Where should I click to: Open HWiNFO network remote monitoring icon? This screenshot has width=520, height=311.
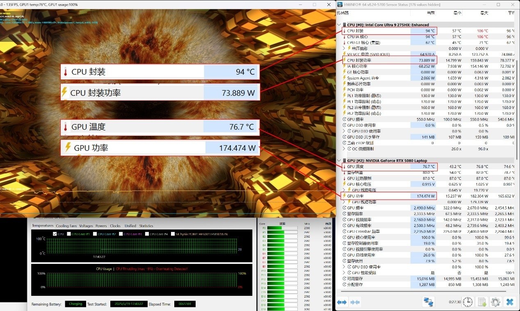[429, 302]
